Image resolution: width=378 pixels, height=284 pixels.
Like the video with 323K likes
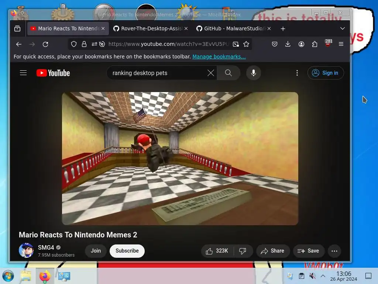click(x=217, y=251)
